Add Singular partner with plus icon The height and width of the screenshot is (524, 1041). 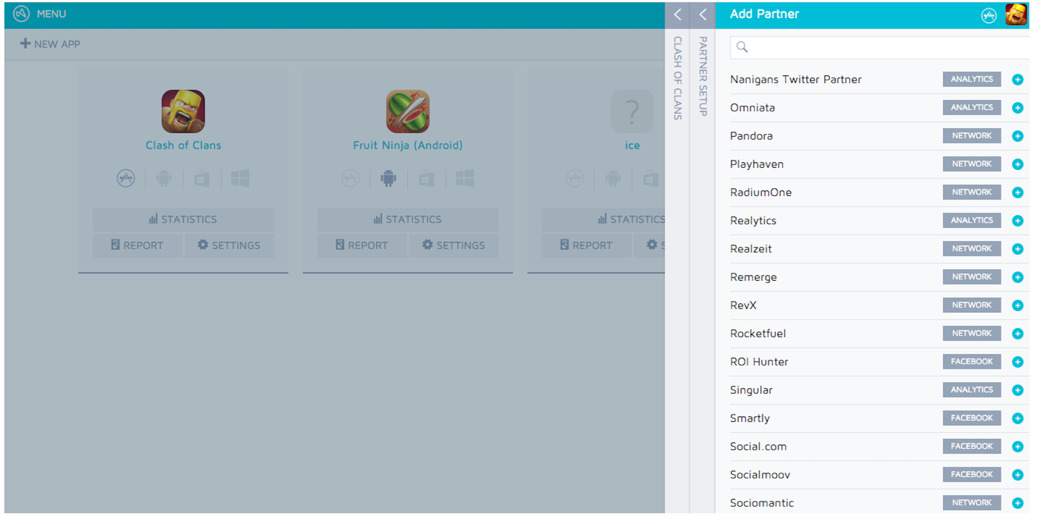(1017, 390)
